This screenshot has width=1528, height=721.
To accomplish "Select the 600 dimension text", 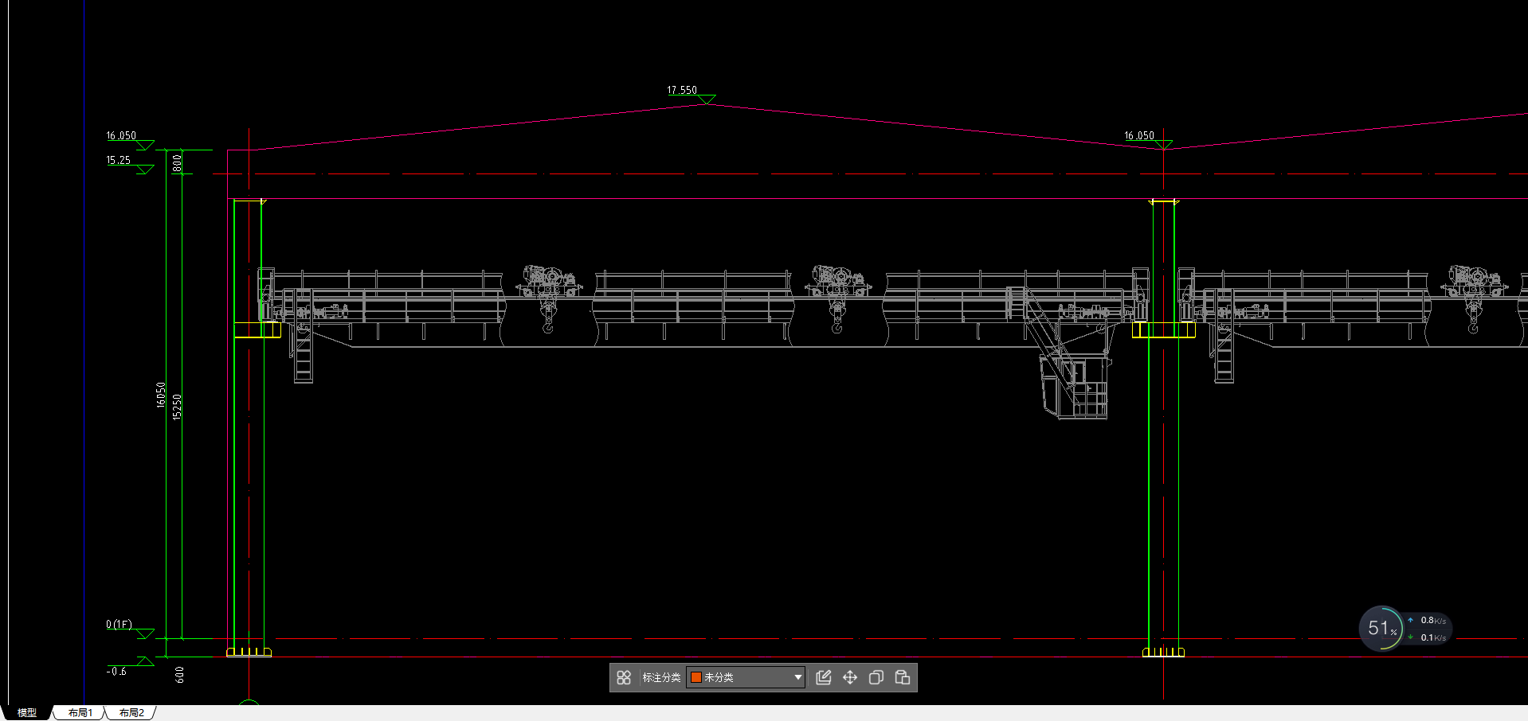I will coord(179,674).
